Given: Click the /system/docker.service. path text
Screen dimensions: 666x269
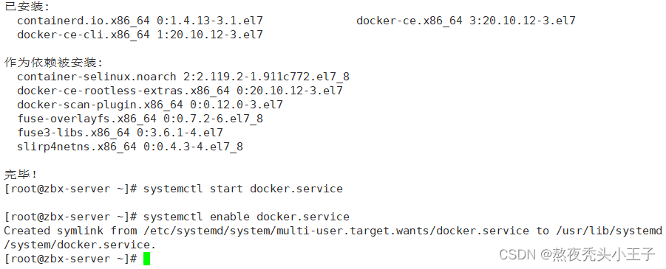Looking at the screenshot, I should click(x=80, y=245).
